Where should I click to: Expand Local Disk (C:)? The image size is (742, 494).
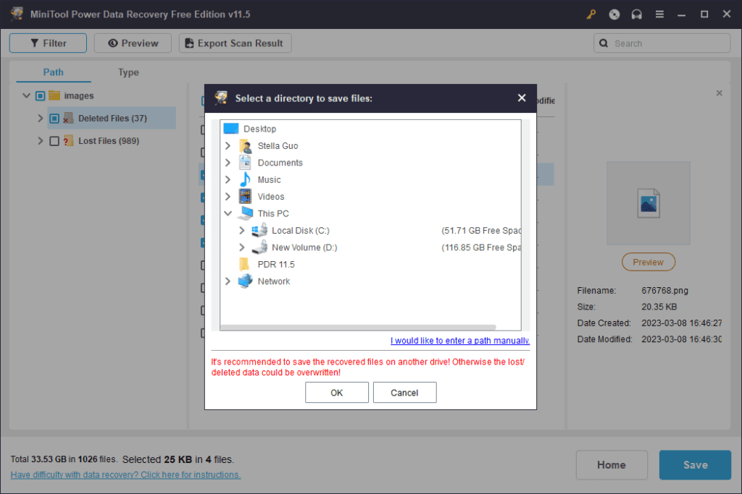point(242,231)
